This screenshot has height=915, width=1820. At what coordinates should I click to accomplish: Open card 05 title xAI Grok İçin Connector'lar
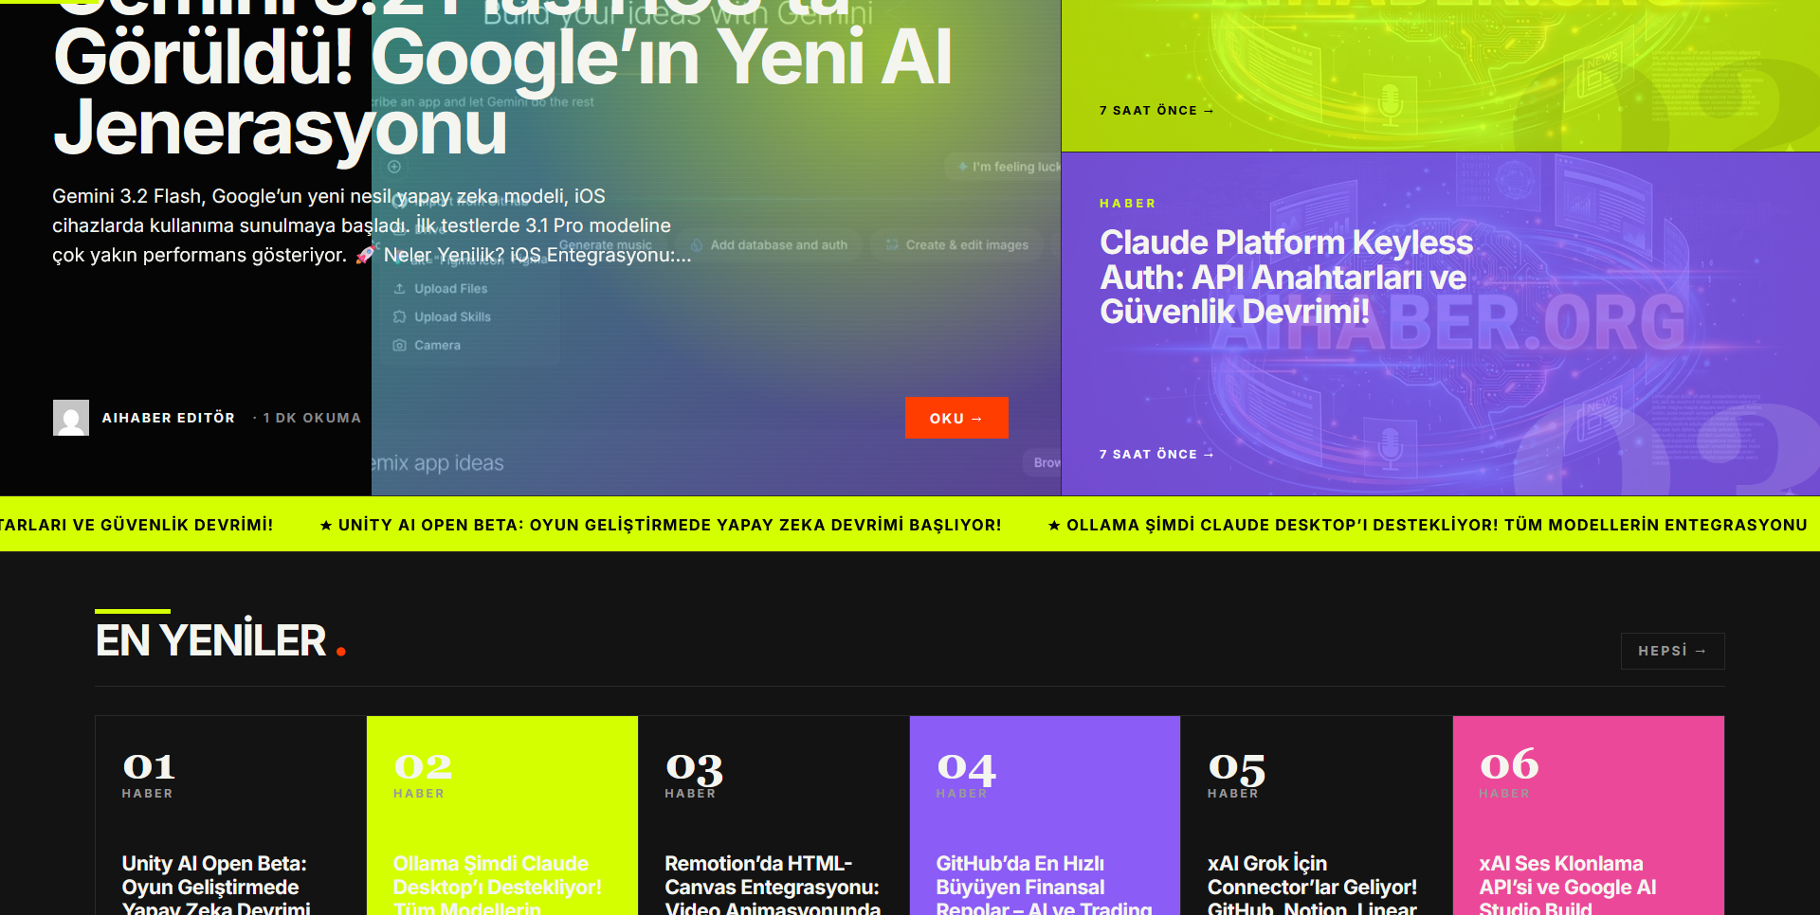(1312, 887)
